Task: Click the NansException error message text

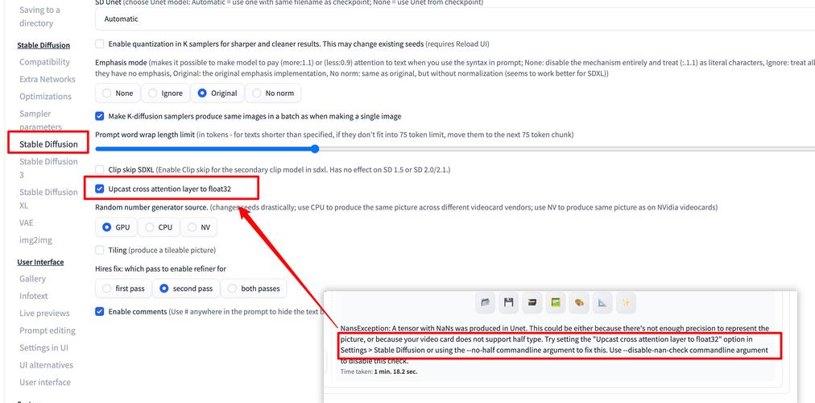Action: (x=555, y=345)
